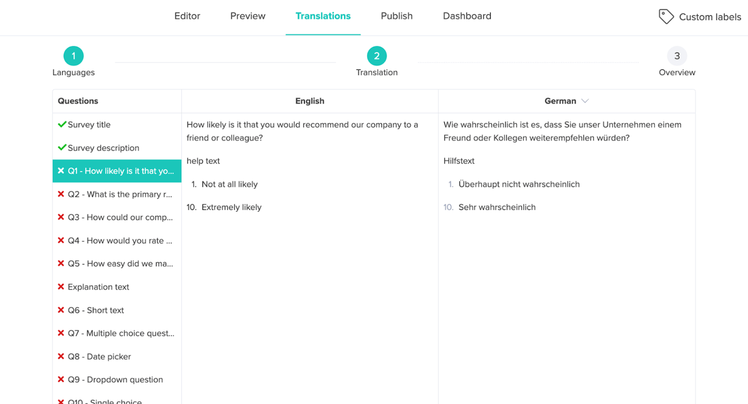Go to step 1 Languages circle
Viewport: 748px width, 404px height.
click(73, 56)
